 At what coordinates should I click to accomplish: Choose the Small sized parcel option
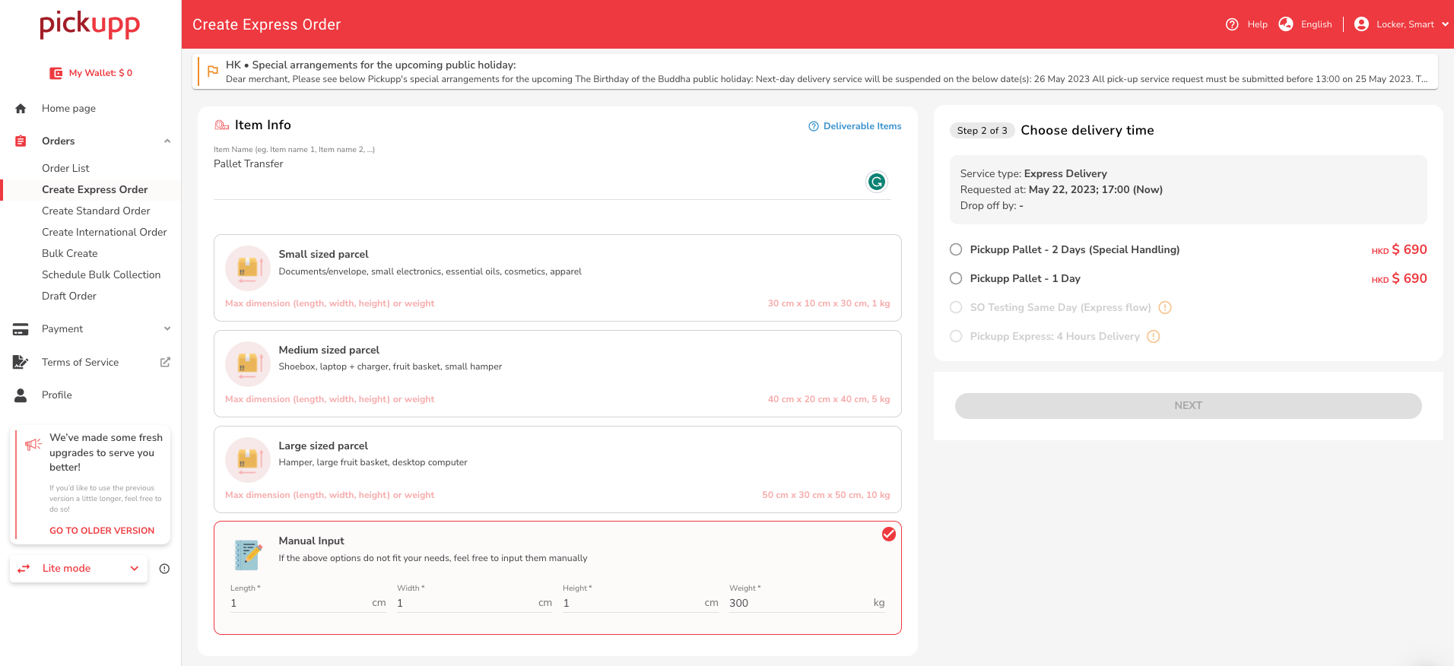tap(557, 277)
